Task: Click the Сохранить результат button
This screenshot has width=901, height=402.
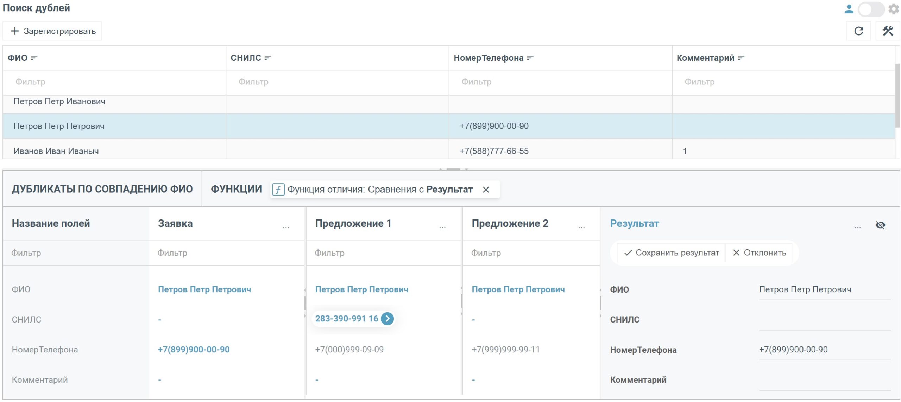Action: [x=672, y=253]
